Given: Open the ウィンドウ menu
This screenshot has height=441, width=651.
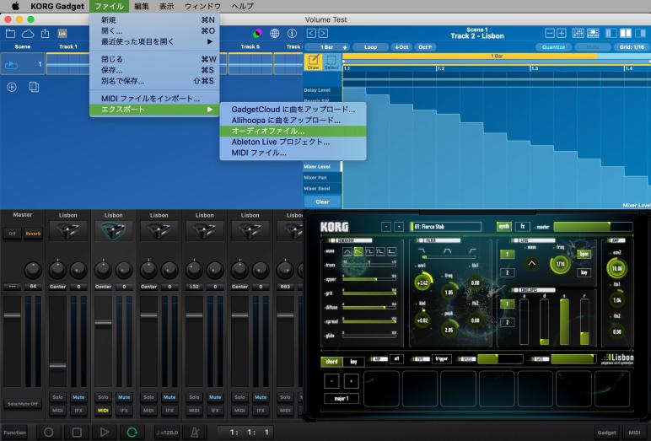Looking at the screenshot, I should pyautogui.click(x=202, y=6).
